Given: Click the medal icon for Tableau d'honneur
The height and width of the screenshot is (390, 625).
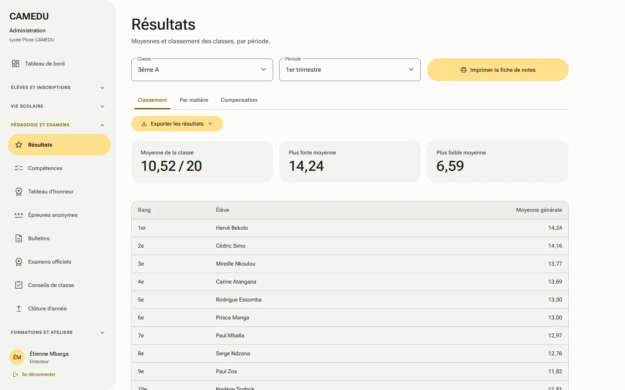Looking at the screenshot, I should (19, 191).
